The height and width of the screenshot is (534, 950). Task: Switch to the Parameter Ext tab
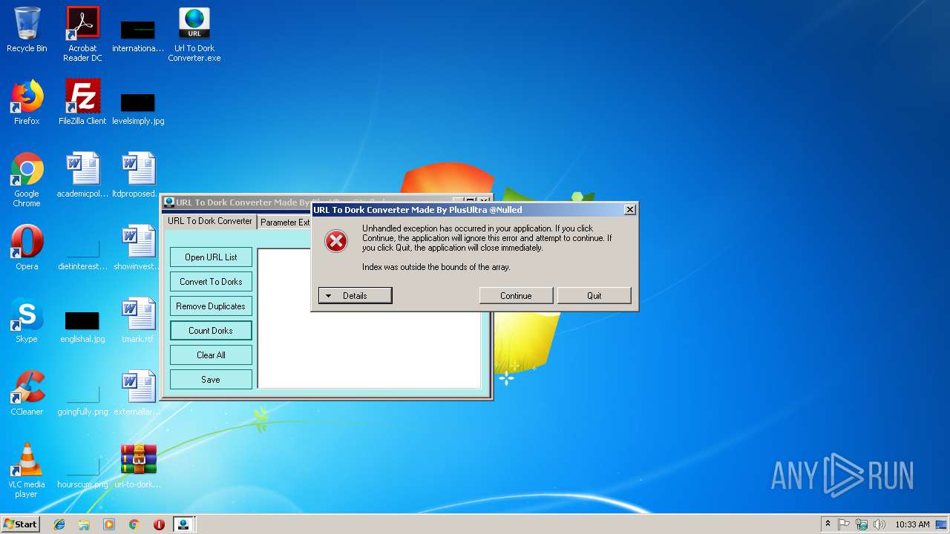[x=285, y=222]
